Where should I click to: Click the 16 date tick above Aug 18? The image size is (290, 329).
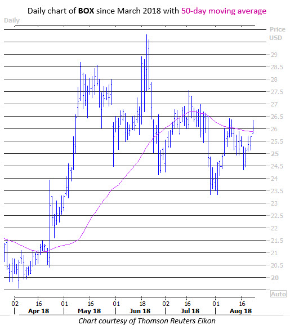point(242,304)
